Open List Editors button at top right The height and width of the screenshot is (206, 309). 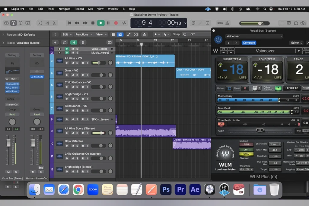click(x=282, y=23)
